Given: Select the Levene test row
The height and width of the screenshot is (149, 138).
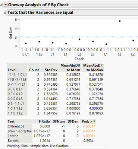Looking at the screenshot, I should pyautogui.click(x=51, y=136).
